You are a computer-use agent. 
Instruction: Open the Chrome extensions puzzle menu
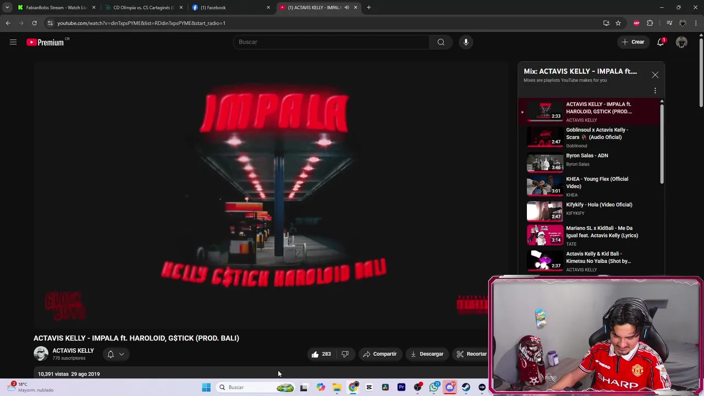coord(650,23)
